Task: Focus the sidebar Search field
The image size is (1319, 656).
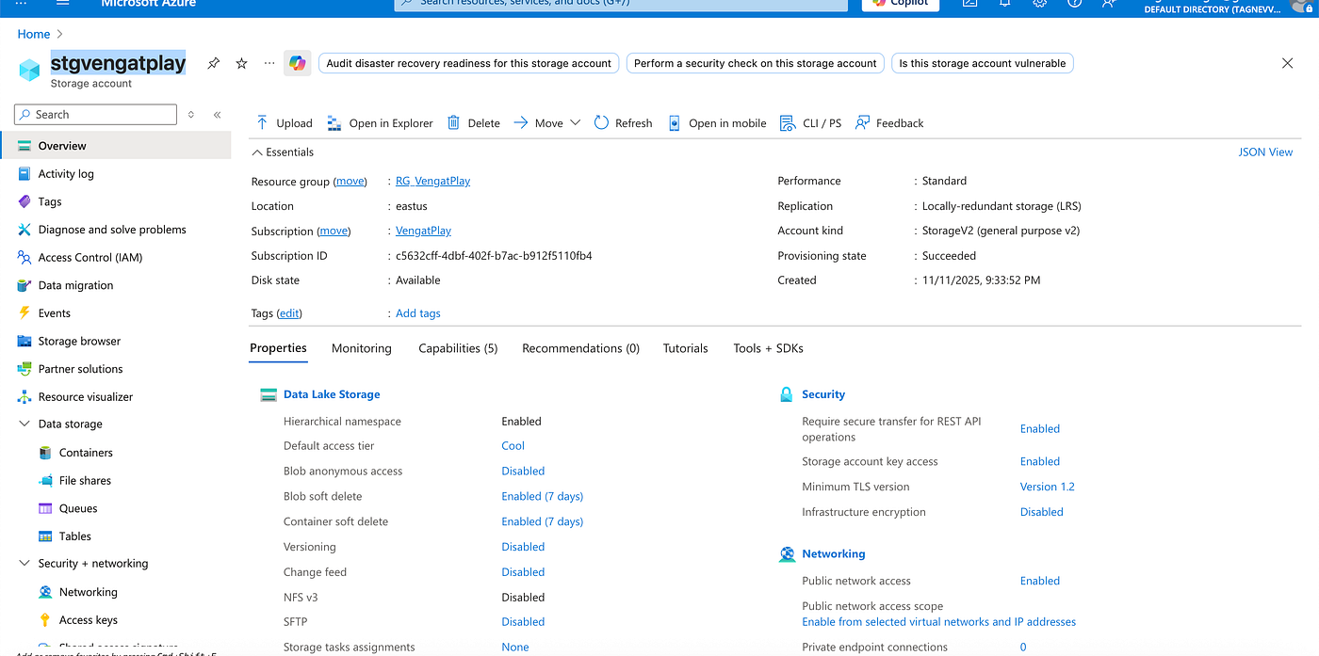Action: 96,114
